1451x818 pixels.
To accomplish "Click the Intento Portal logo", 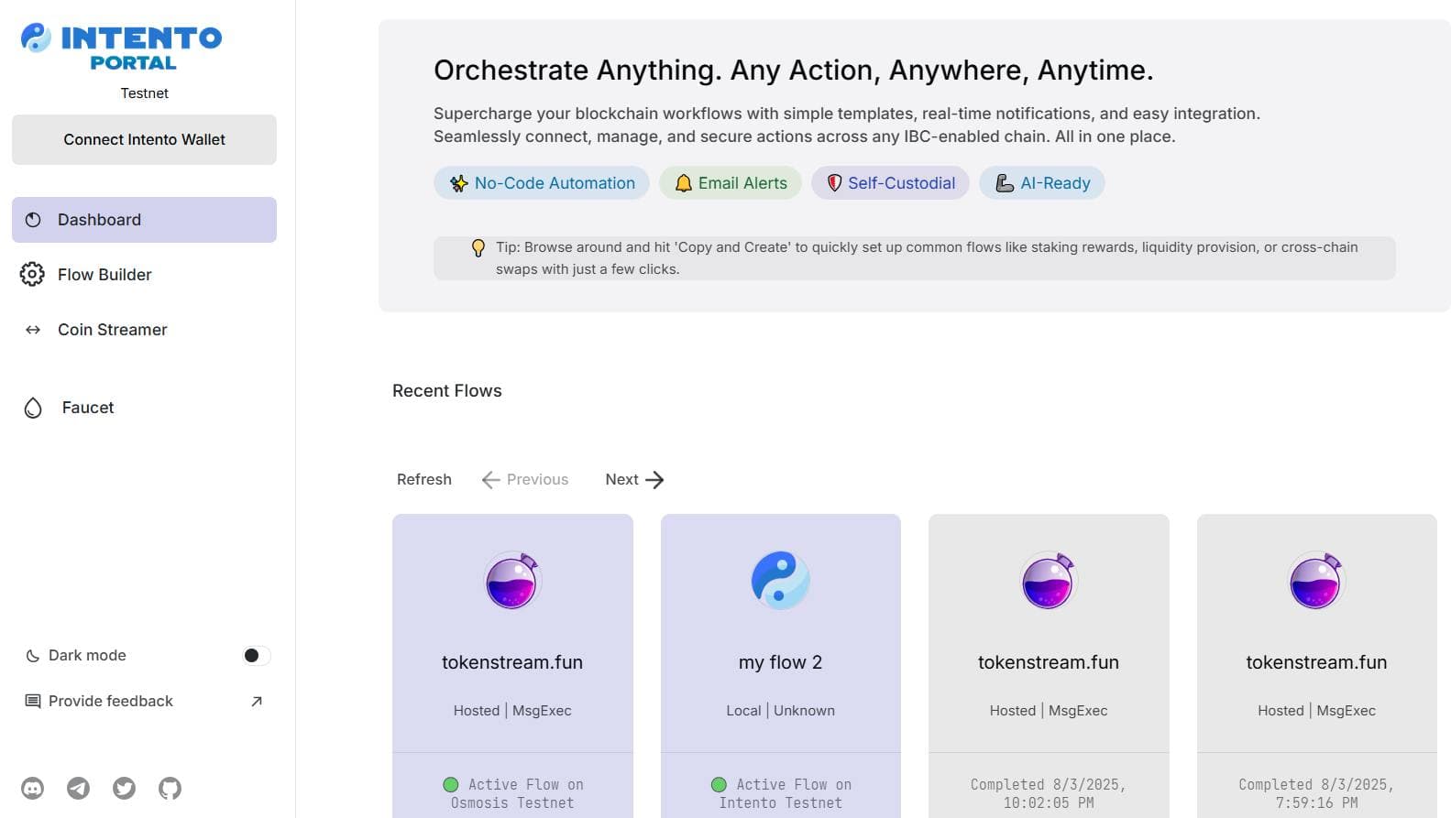I will point(121,48).
